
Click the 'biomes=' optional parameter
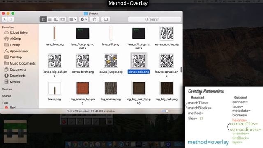240,115
